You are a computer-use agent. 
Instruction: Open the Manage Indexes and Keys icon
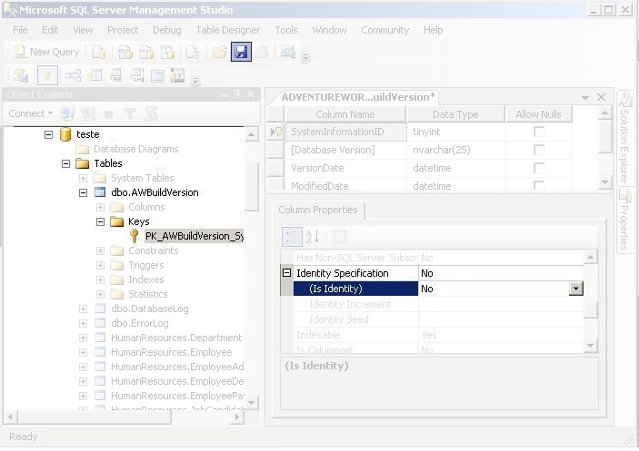click(95, 75)
